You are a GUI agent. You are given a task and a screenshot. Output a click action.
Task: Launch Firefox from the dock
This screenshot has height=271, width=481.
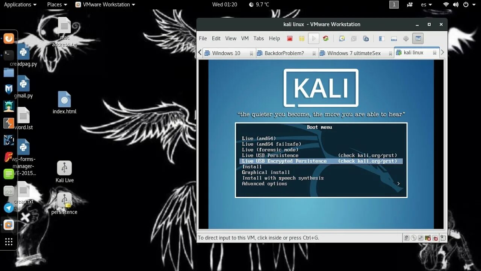point(9,38)
